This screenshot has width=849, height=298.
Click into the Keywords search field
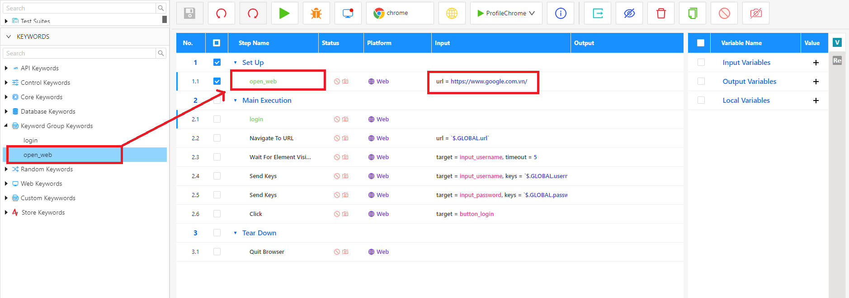point(80,53)
